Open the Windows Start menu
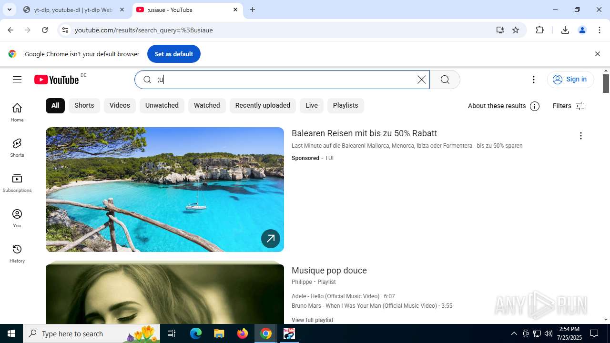The height and width of the screenshot is (343, 610). tap(11, 333)
